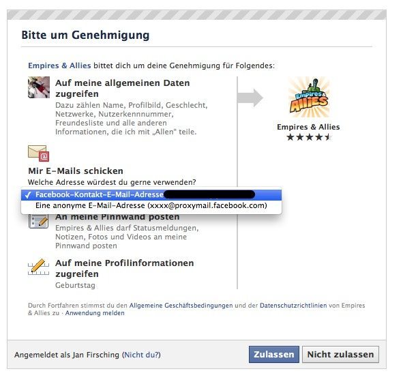The width and height of the screenshot is (403, 382).
Task: Click the Empires & Allies name under logo
Action: [x=308, y=127]
